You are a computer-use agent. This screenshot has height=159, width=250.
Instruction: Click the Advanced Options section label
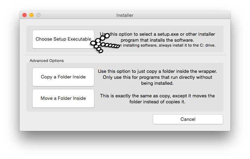(x=47, y=61)
